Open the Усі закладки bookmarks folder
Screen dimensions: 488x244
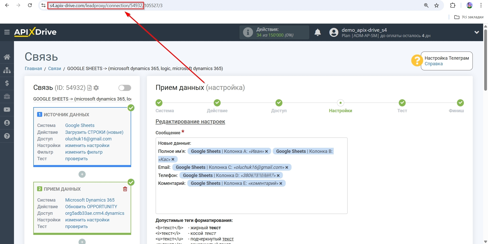[469, 17]
